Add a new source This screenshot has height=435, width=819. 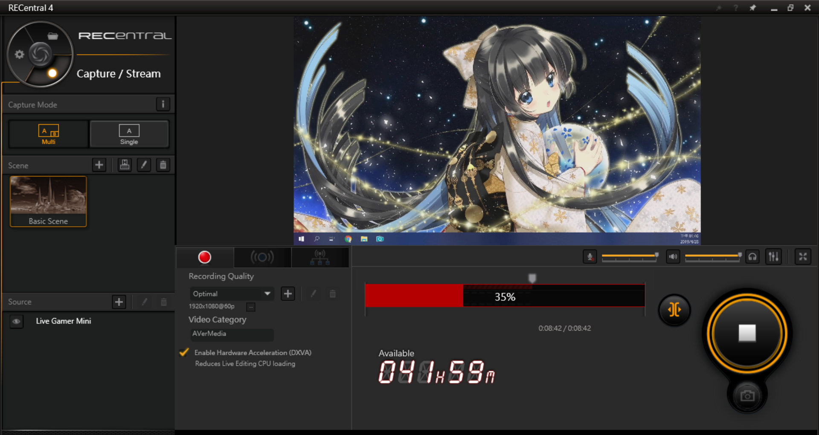coord(119,302)
